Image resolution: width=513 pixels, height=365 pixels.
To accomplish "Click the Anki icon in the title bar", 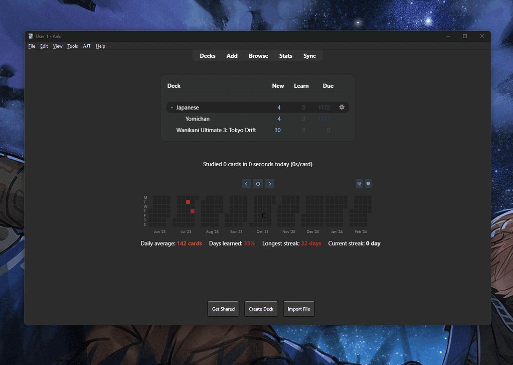I will click(31, 36).
